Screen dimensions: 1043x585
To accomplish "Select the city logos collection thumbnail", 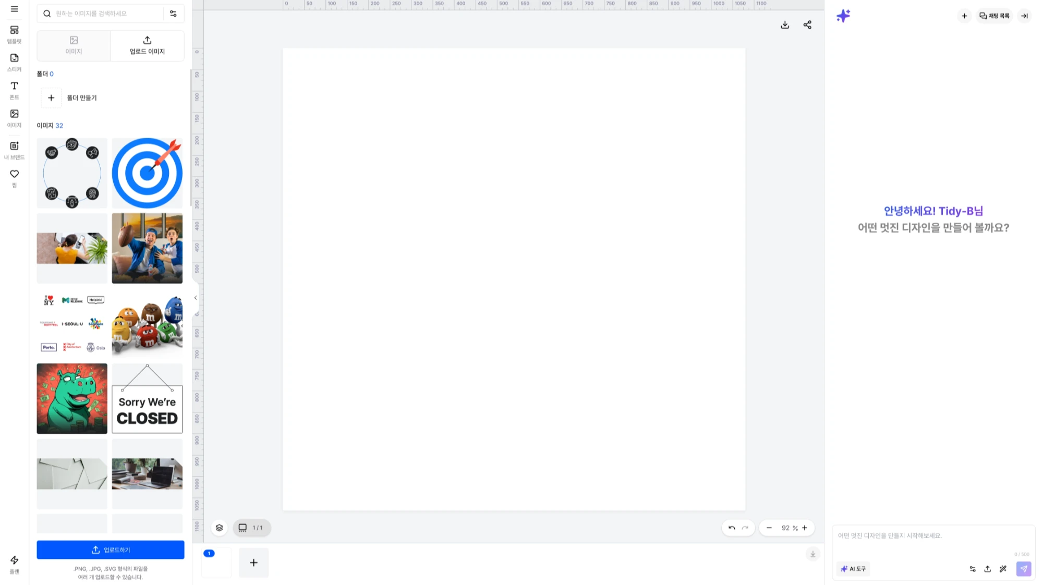I will click(x=72, y=323).
